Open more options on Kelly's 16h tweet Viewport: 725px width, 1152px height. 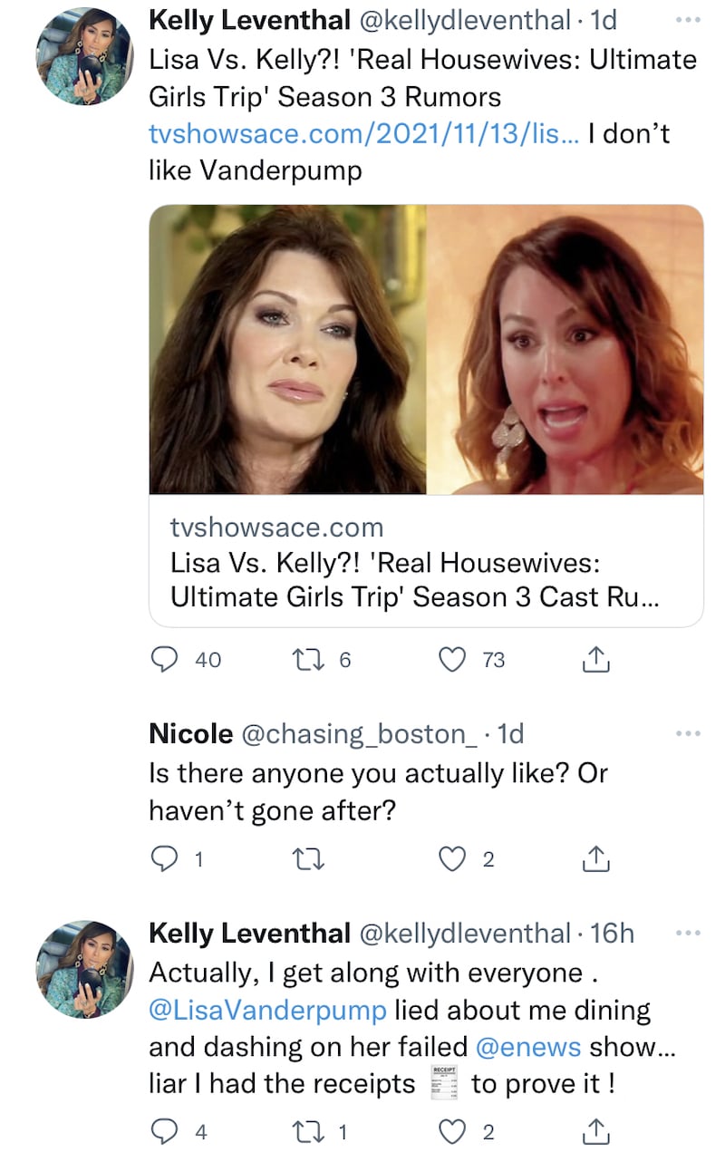point(689,932)
